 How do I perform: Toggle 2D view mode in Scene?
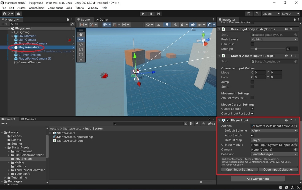pyautogui.click(x=159, y=25)
